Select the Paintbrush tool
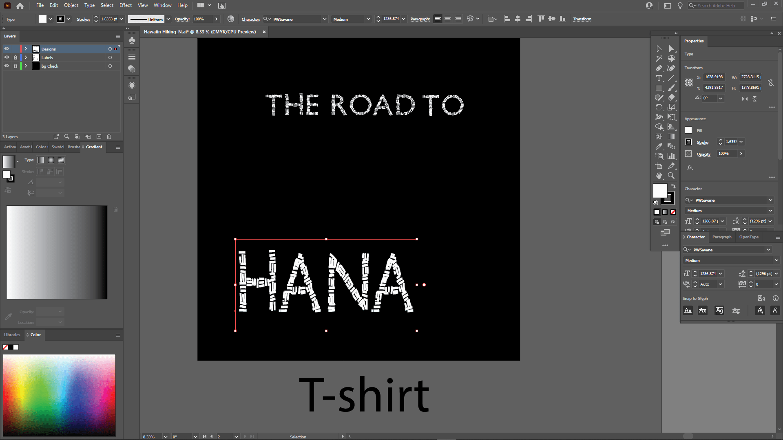 point(672,87)
